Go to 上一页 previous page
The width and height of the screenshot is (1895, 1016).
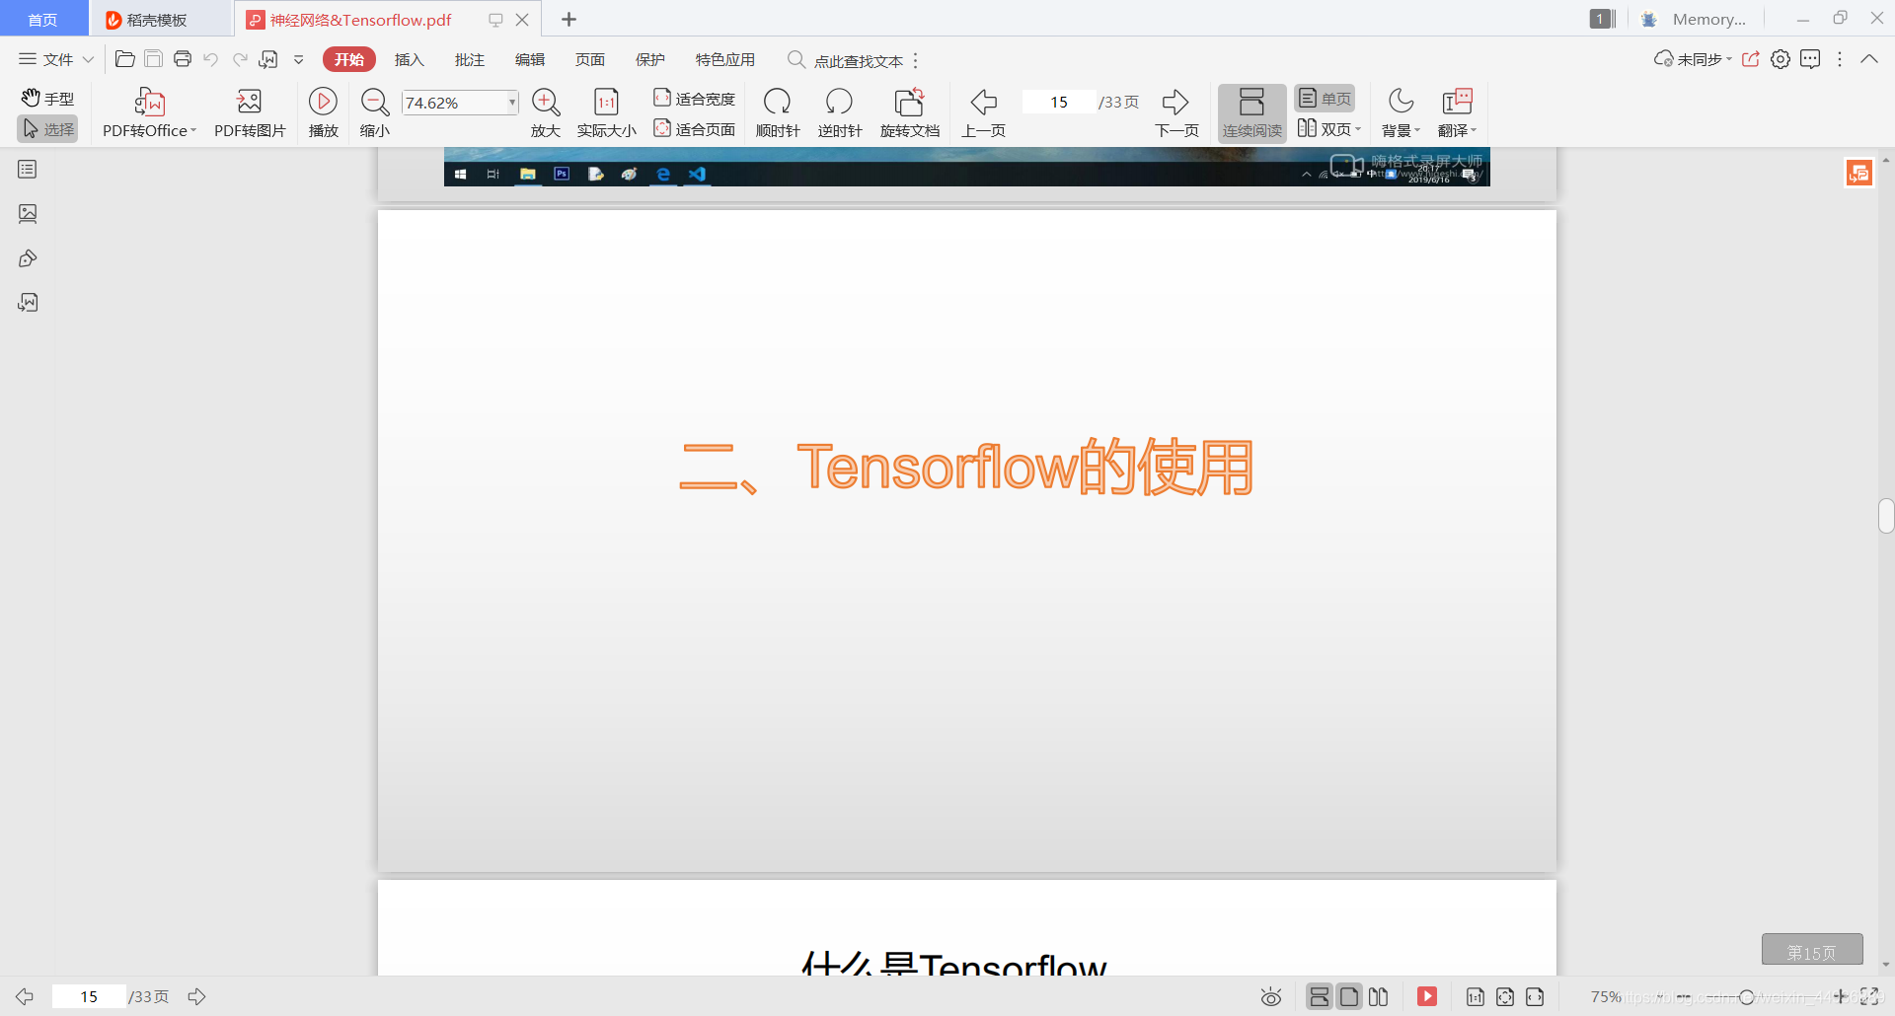point(984,113)
